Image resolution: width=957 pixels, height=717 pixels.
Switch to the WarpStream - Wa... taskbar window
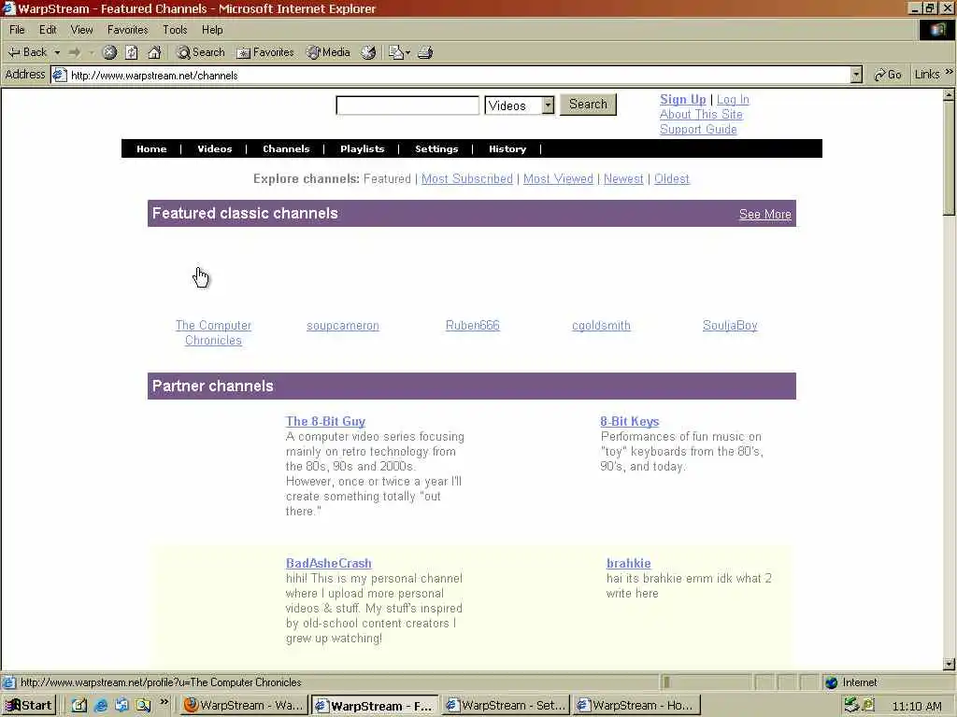tap(244, 706)
